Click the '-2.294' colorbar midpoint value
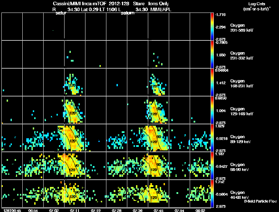This screenshot has width=279, height=212. 220,27
